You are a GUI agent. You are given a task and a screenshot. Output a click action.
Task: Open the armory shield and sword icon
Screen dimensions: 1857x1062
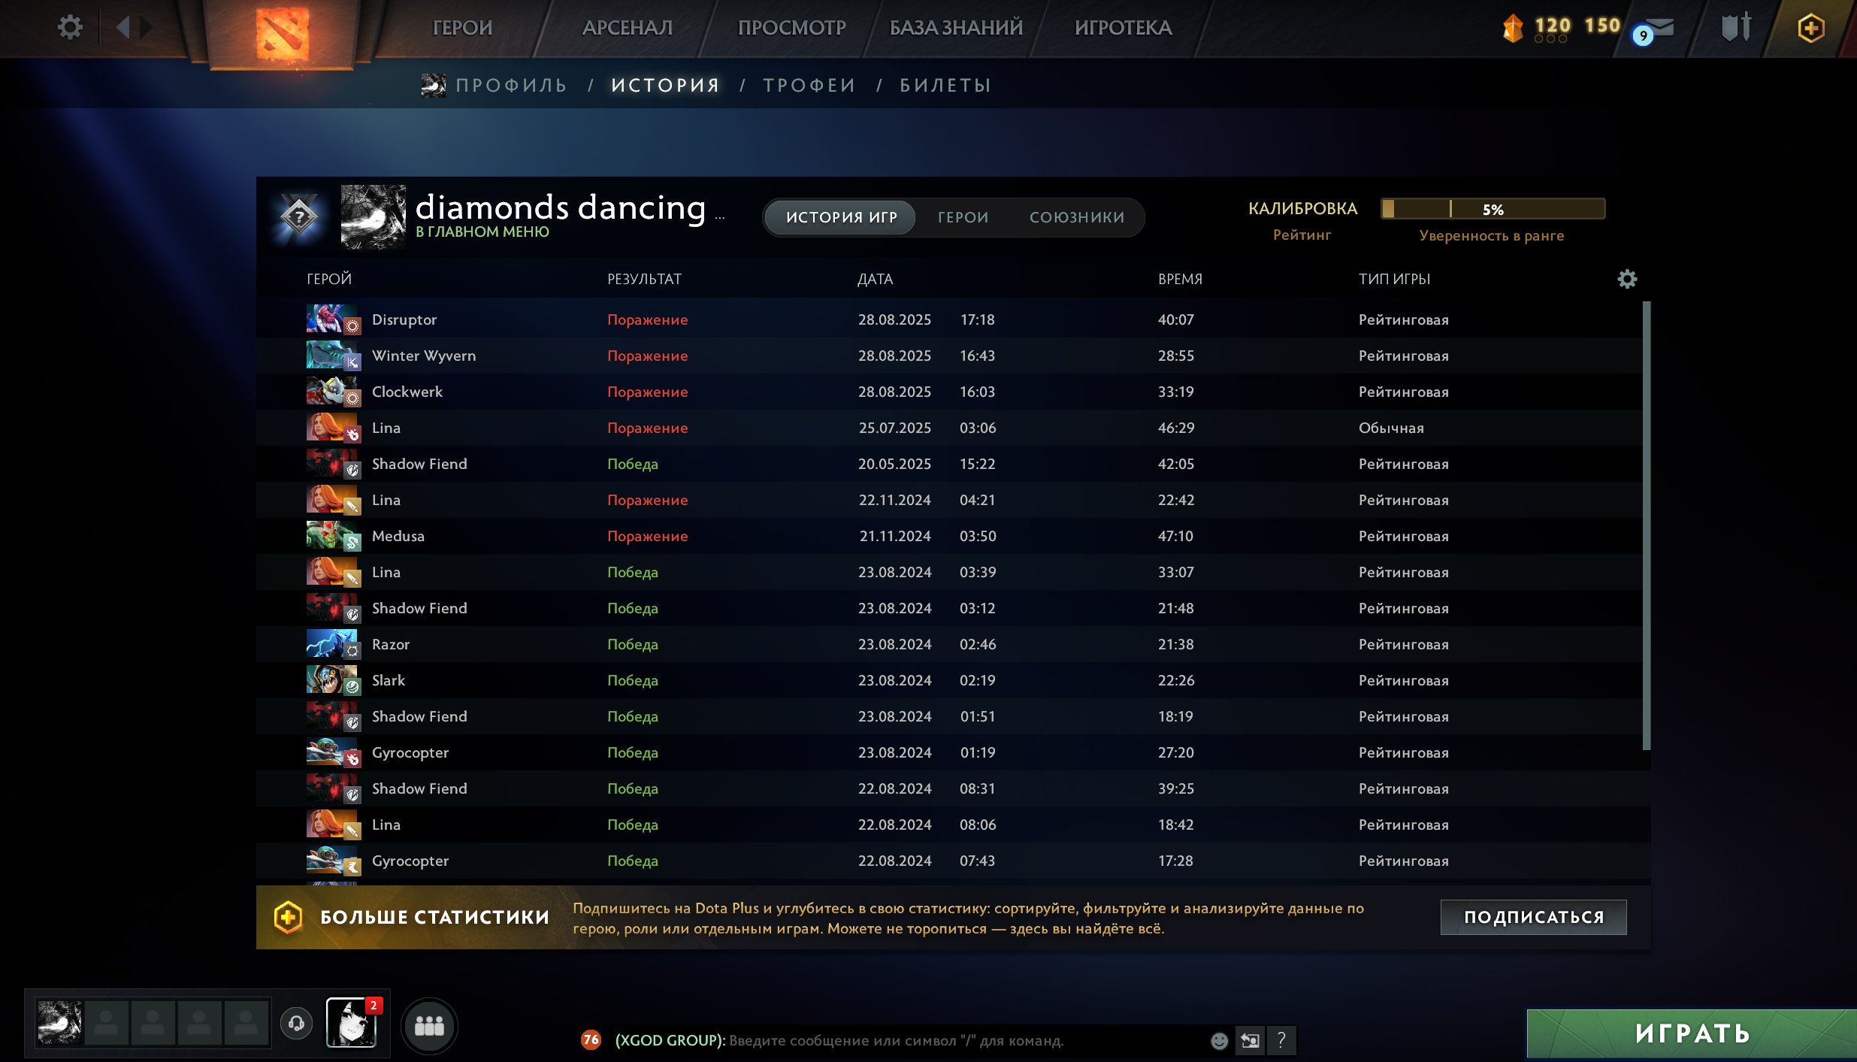tap(1735, 28)
